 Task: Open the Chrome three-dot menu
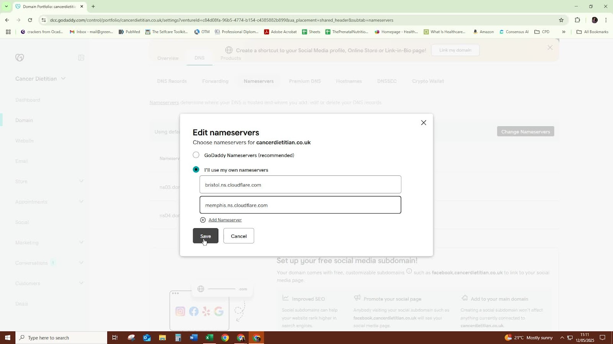pos(606,20)
